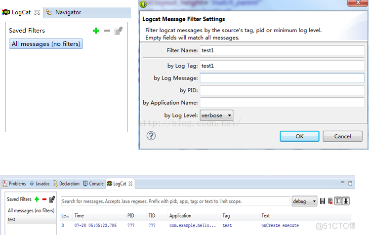This screenshot has width=369, height=235.
Task: Click the com.example.hello... application cell
Action: coord(193,226)
